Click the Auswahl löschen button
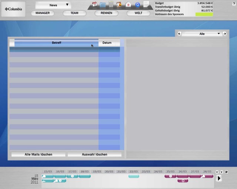 click(94, 154)
